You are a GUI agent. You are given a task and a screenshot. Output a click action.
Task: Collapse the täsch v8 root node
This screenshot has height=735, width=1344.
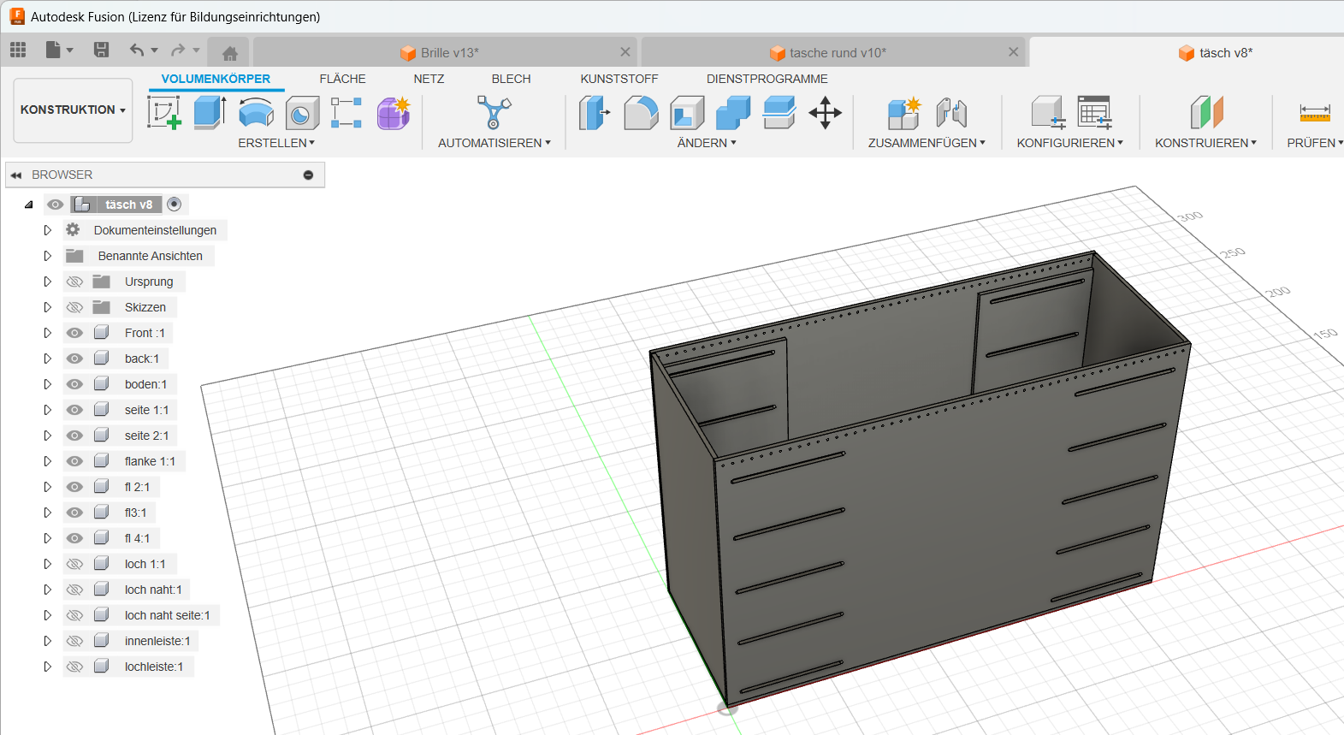(28, 204)
